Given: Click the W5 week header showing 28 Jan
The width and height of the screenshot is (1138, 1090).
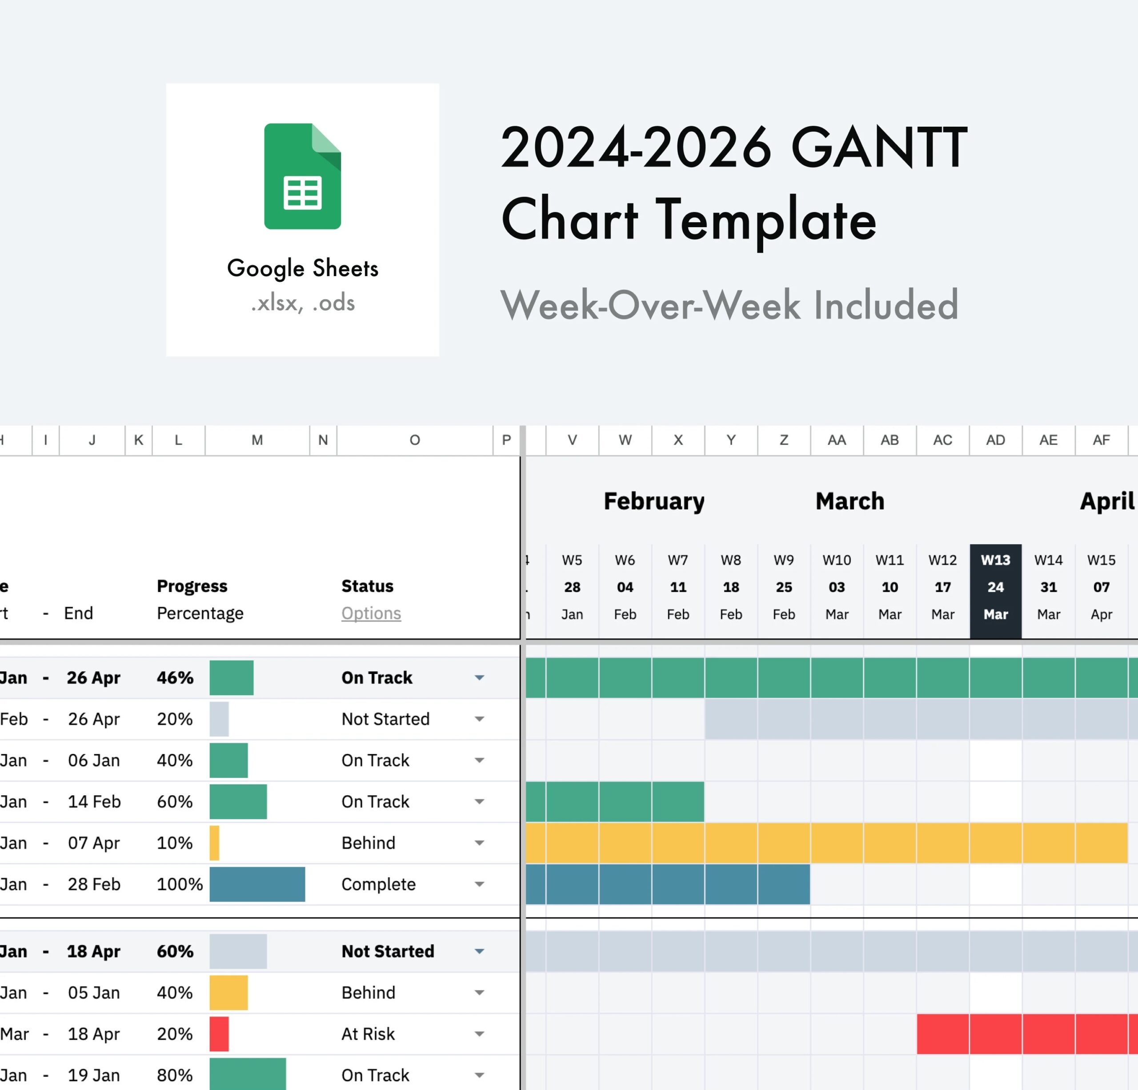Looking at the screenshot, I should [x=573, y=586].
